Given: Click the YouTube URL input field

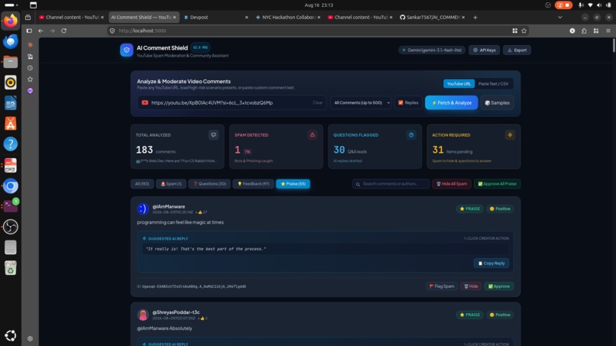Looking at the screenshot, I should pos(230,102).
